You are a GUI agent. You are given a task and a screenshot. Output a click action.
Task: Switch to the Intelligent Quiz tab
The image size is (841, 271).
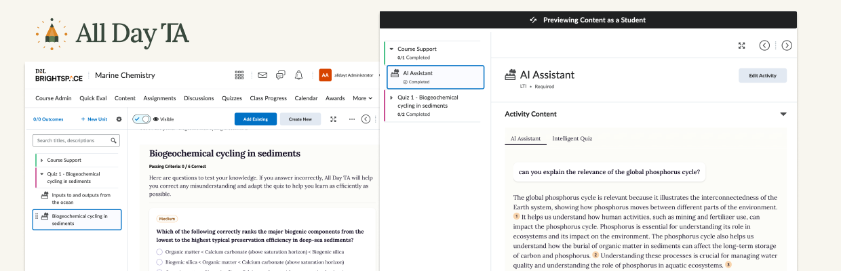pyautogui.click(x=572, y=139)
